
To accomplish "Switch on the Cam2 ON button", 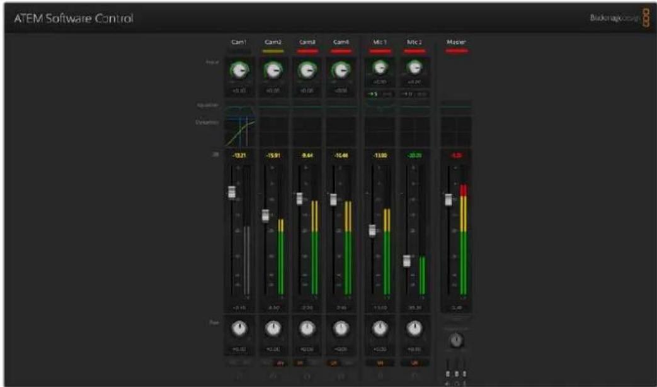I will (x=266, y=362).
